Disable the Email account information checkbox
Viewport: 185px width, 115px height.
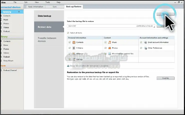pos(141,42)
